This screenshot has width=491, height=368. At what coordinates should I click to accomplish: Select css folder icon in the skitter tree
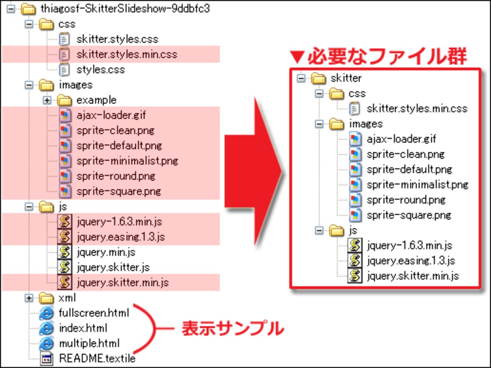tap(337, 93)
